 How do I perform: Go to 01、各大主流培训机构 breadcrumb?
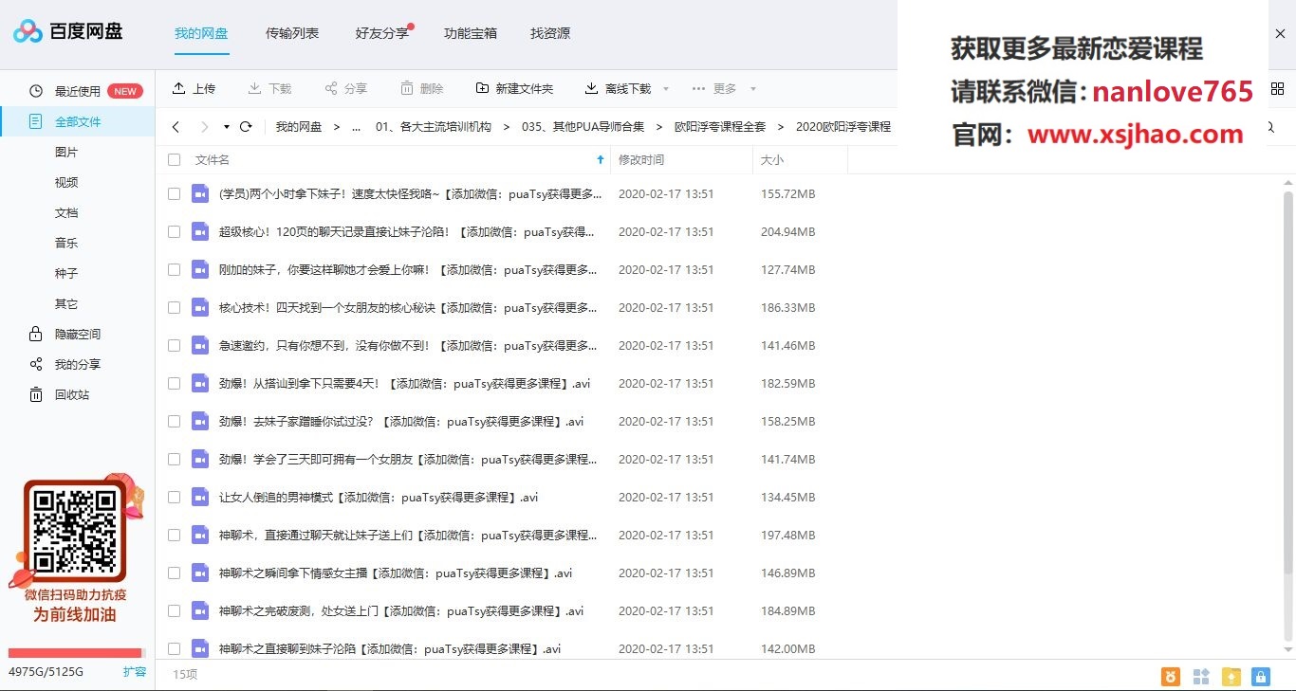click(x=434, y=126)
